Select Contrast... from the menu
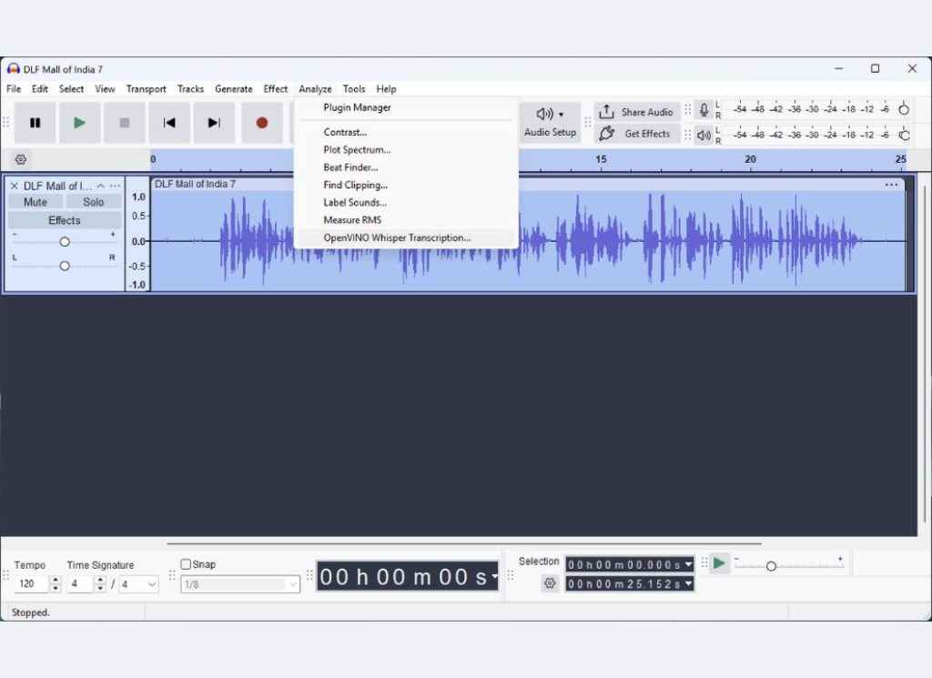This screenshot has width=932, height=678. 406,133
